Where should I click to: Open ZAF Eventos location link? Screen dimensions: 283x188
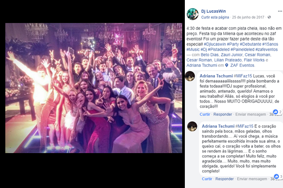(243, 65)
